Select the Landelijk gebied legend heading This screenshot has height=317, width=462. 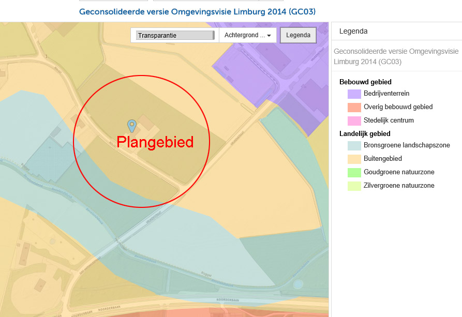365,134
